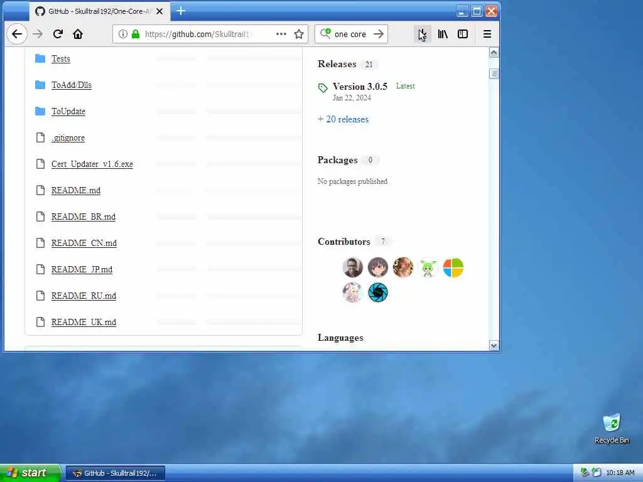Reload the GitHub page

[58, 34]
